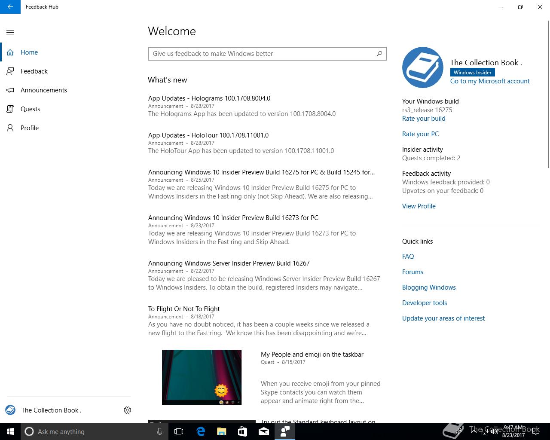Image resolution: width=550 pixels, height=440 pixels.
Task: Click the Profile person icon
Action: click(x=10, y=128)
